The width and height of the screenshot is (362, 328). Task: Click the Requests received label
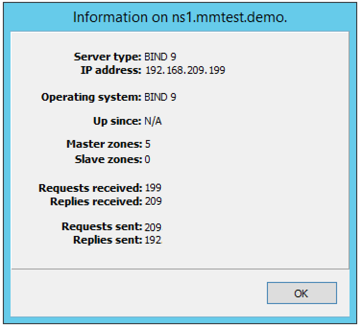click(x=90, y=187)
